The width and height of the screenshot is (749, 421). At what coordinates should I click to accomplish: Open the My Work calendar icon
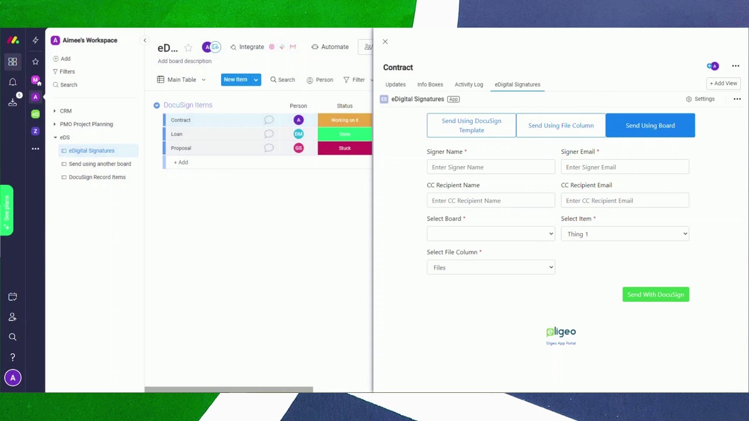click(x=13, y=297)
